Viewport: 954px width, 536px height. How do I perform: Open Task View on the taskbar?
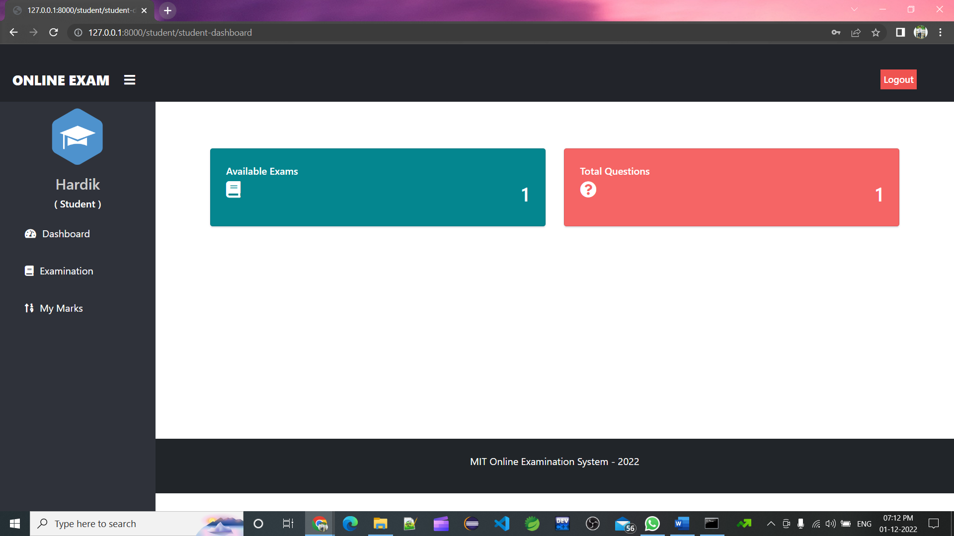tap(288, 524)
